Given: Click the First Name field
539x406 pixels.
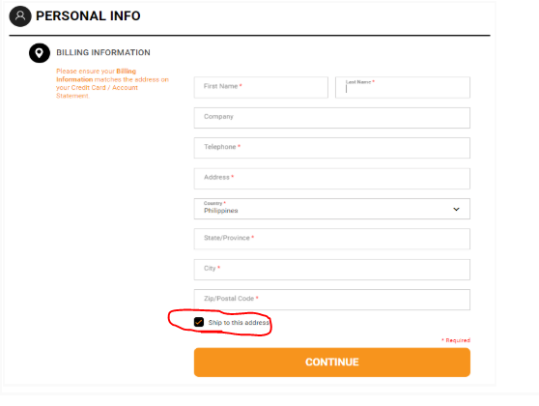Looking at the screenshot, I should click(x=261, y=87).
